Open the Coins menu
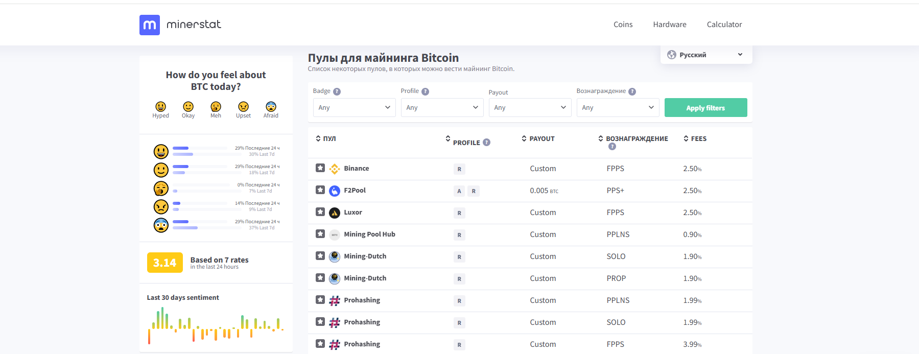The image size is (919, 354). [x=623, y=25]
